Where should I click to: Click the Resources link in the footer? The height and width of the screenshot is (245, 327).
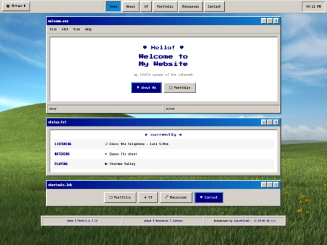[162, 221]
